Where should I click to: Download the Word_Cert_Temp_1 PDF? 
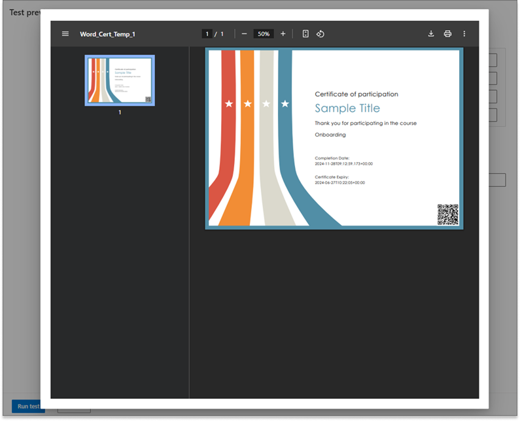(431, 34)
